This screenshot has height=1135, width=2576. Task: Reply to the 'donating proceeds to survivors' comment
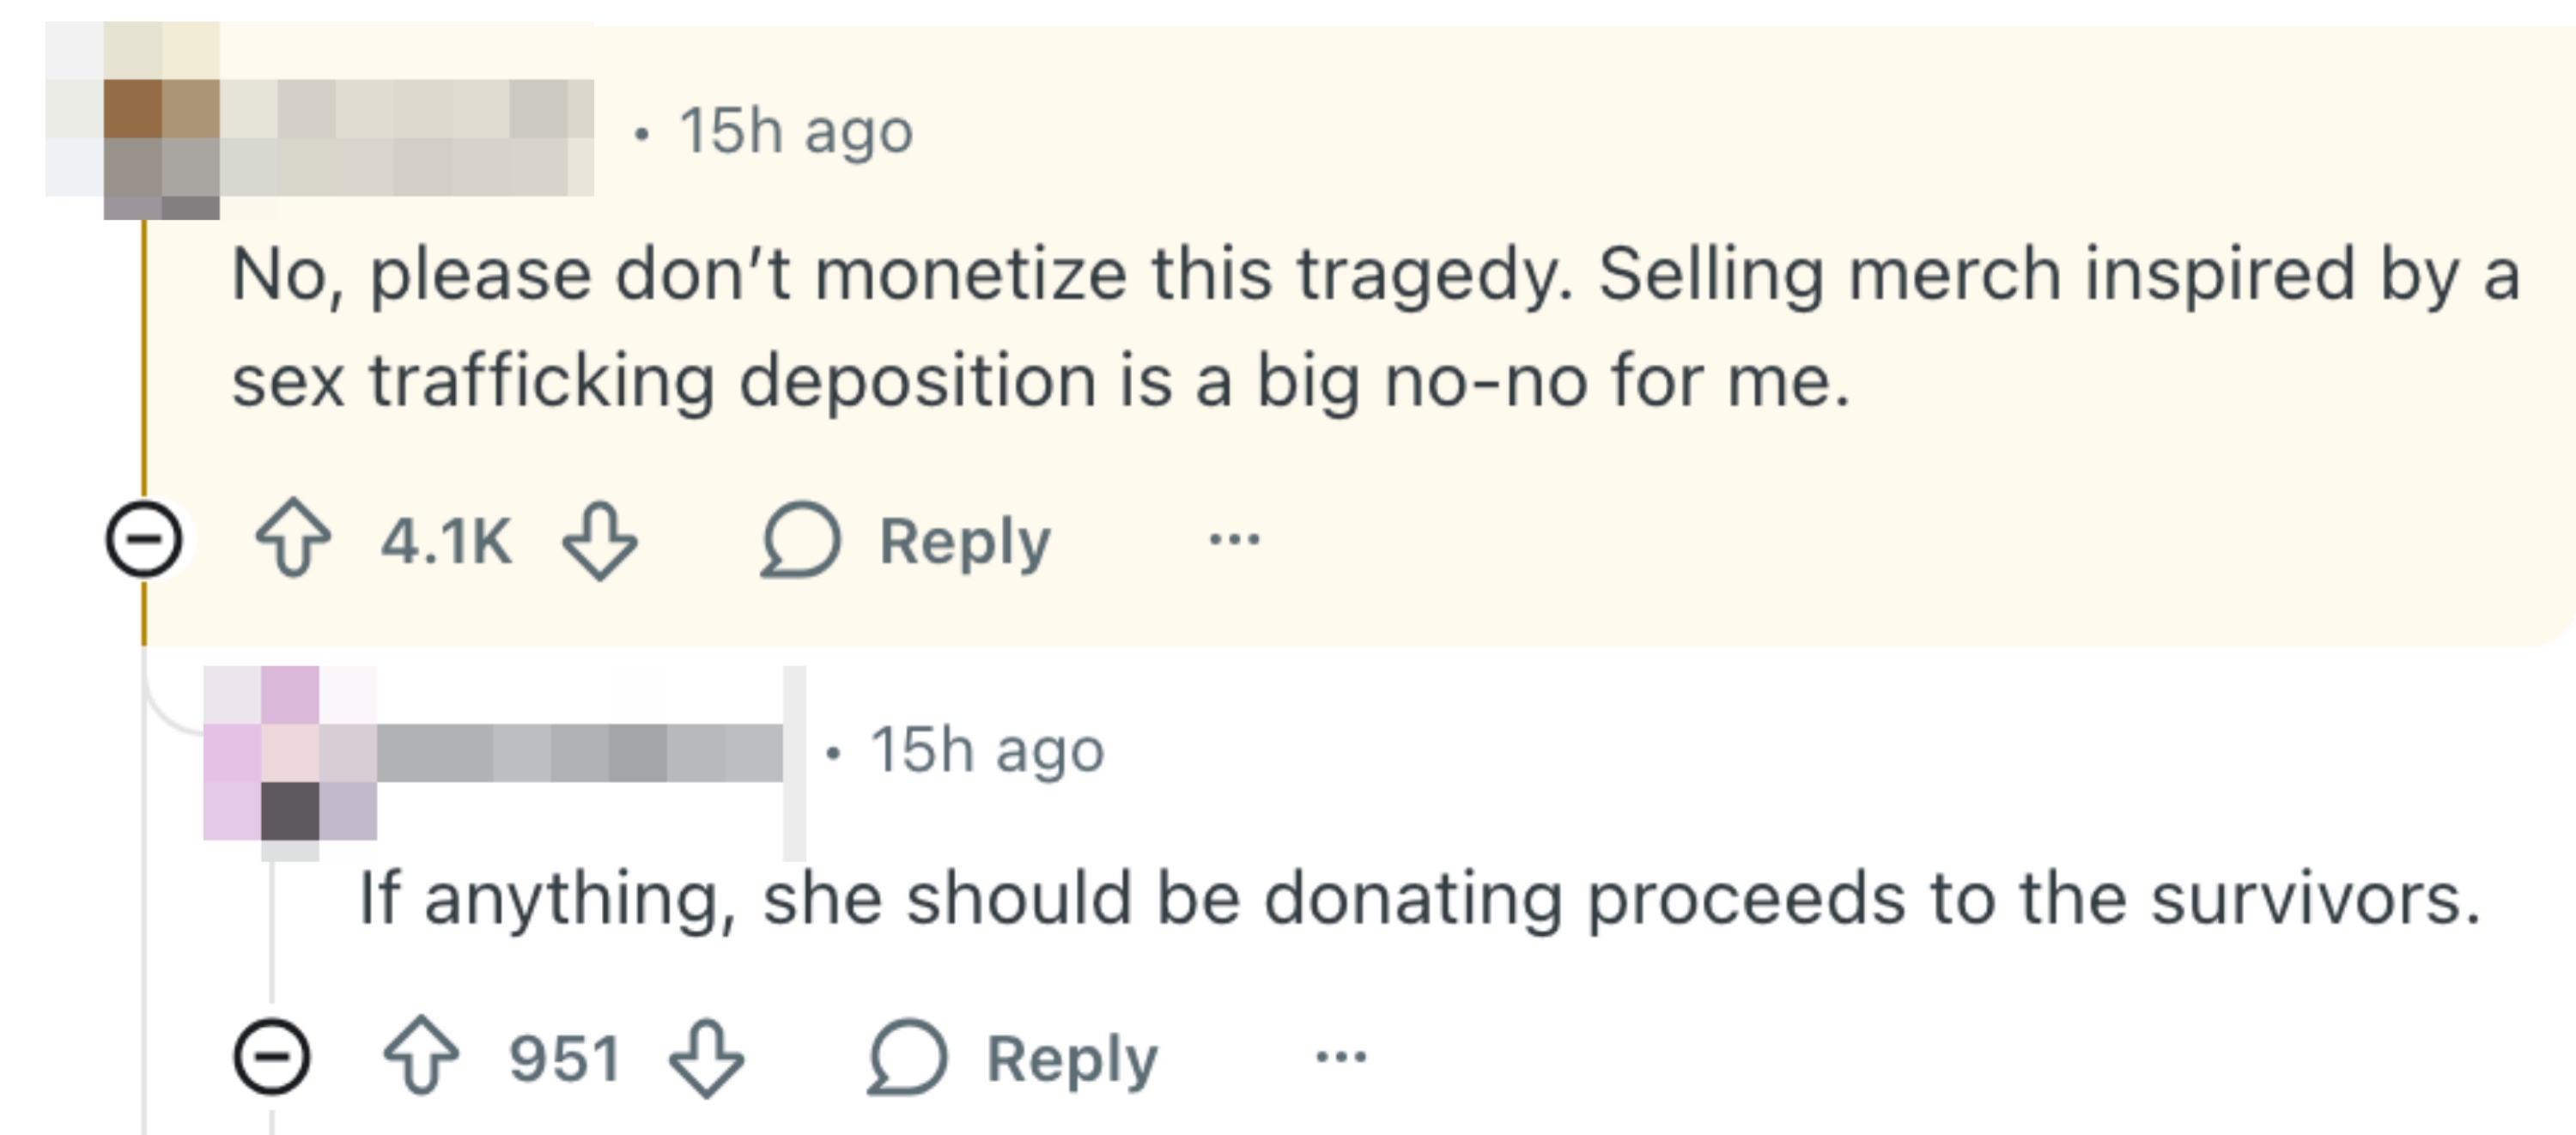[x=1013, y=1057]
